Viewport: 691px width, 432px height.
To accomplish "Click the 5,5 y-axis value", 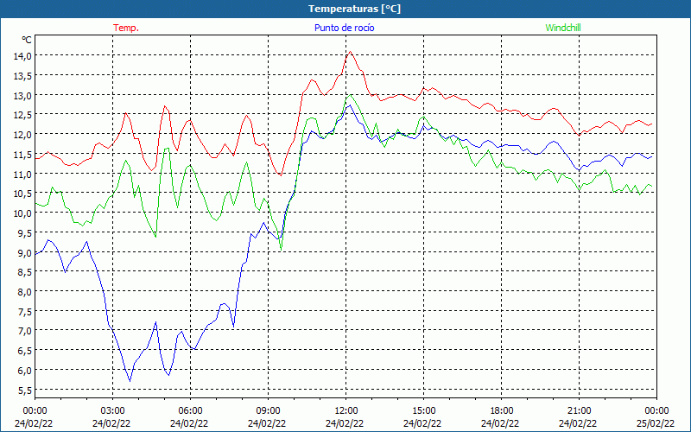I will tap(25, 391).
